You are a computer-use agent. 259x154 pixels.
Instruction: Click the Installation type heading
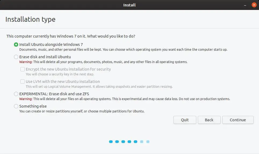click(30, 19)
